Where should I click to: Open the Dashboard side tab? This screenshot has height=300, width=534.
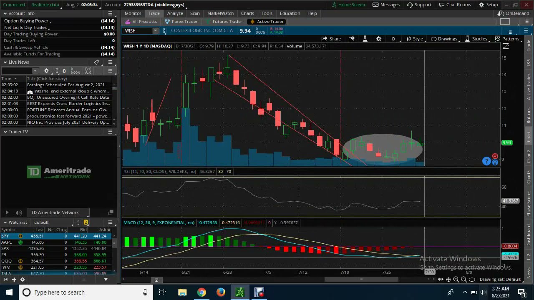529,235
